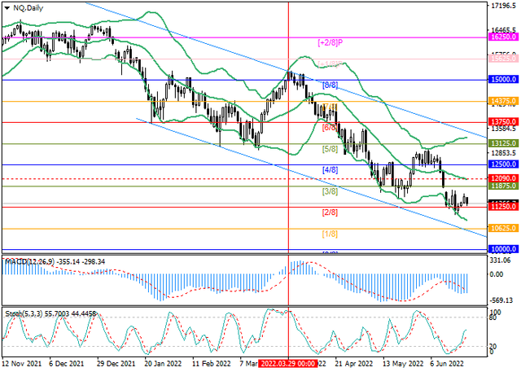
Task: Select the 11 Feb 2022 date on the time axis
Action: tap(212, 363)
